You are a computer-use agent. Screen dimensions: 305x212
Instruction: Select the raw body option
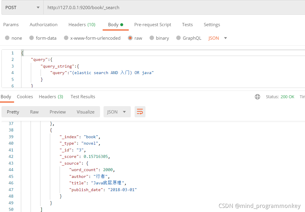[135, 38]
